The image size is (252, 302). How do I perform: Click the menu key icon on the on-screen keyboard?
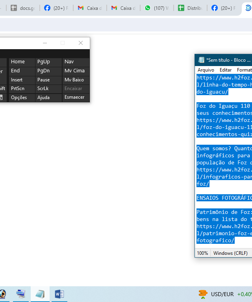1,98
